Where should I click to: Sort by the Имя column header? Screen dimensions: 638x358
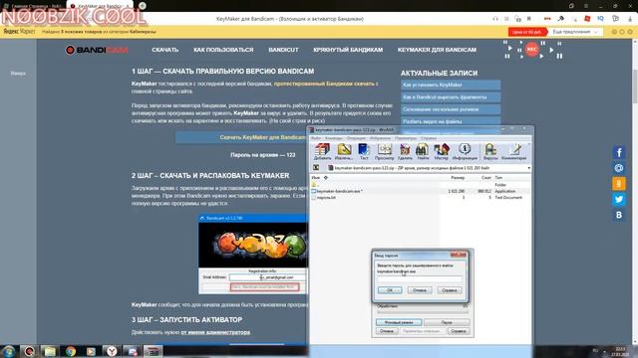pyautogui.click(x=316, y=178)
